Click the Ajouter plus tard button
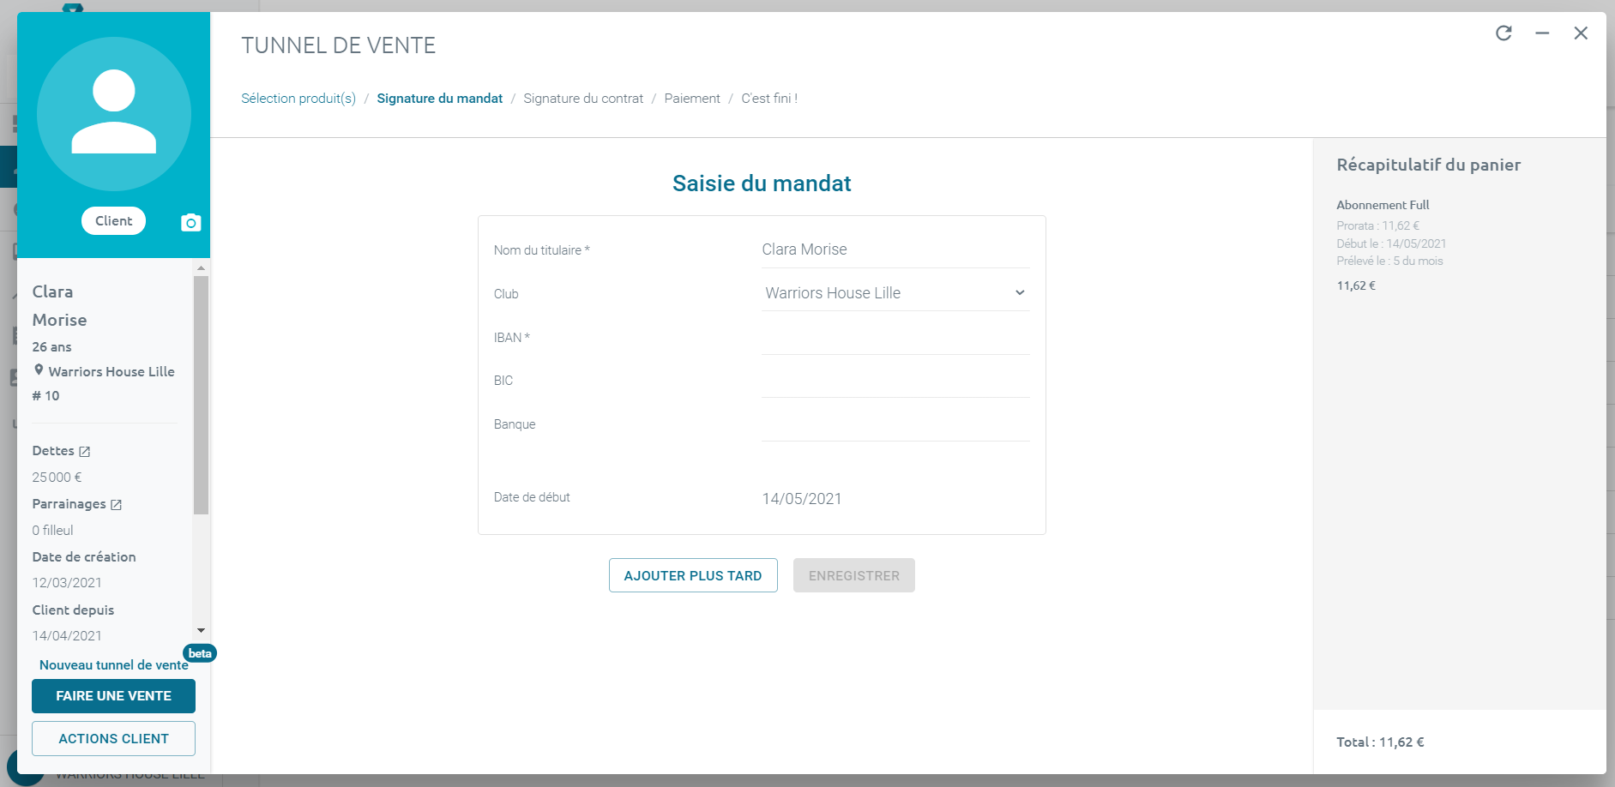This screenshot has height=787, width=1615. click(693, 575)
